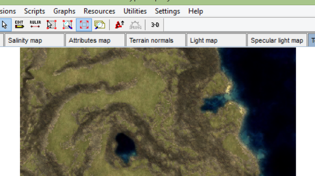Screen dimensions: 315x176
Task: Activate the EDIT pencil tool
Action: (20, 25)
